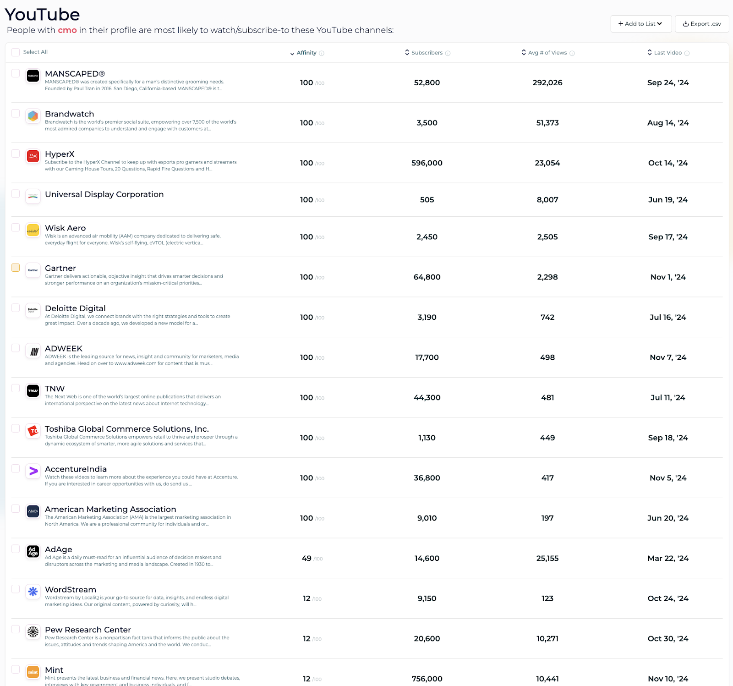This screenshot has height=686, width=733.
Task: Click the info icon next to Subscribers
Action: click(448, 53)
